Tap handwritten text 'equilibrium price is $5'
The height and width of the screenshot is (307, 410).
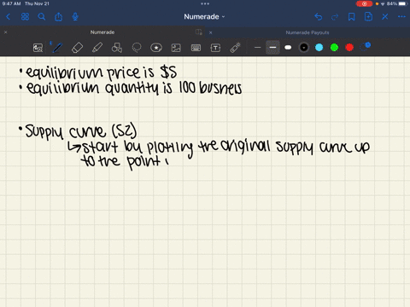tap(101, 72)
